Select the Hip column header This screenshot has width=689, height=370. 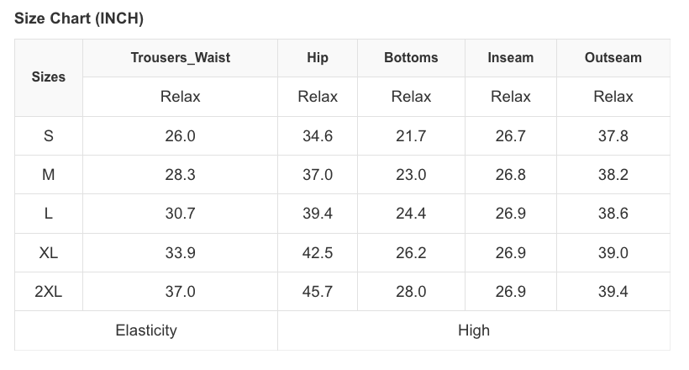tap(318, 58)
